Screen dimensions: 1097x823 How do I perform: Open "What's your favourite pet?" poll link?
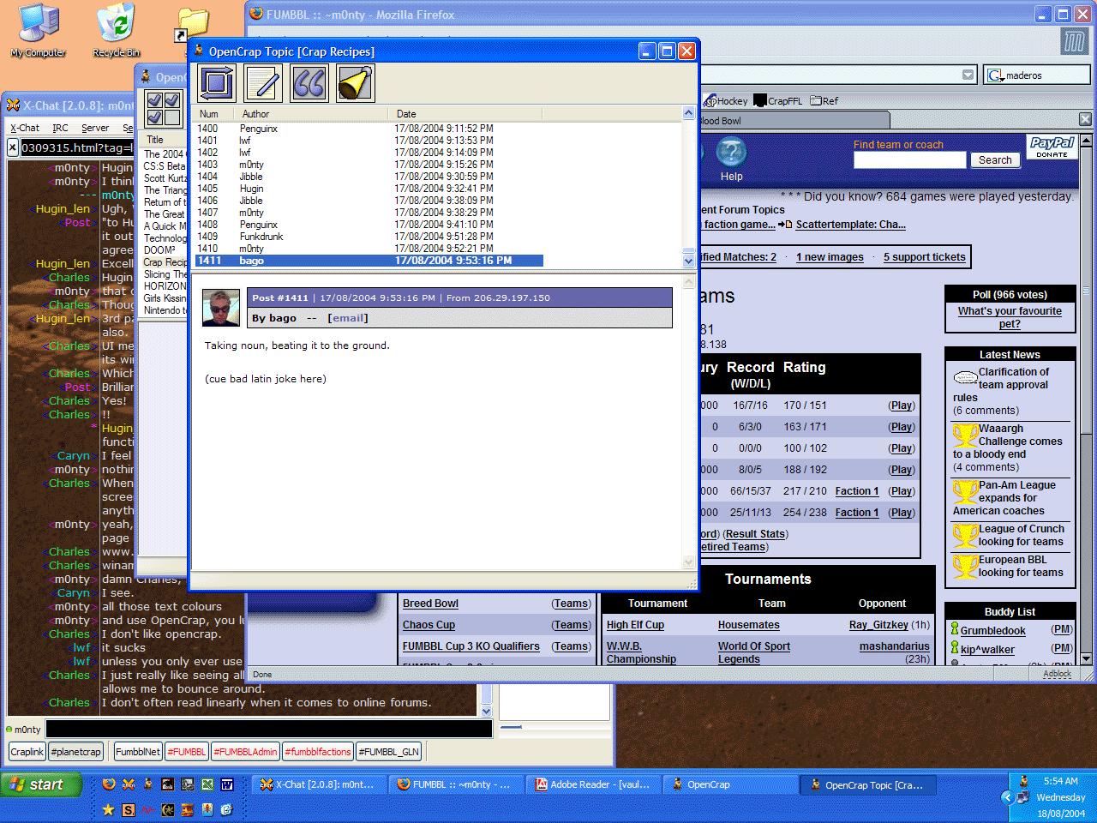click(x=1010, y=317)
